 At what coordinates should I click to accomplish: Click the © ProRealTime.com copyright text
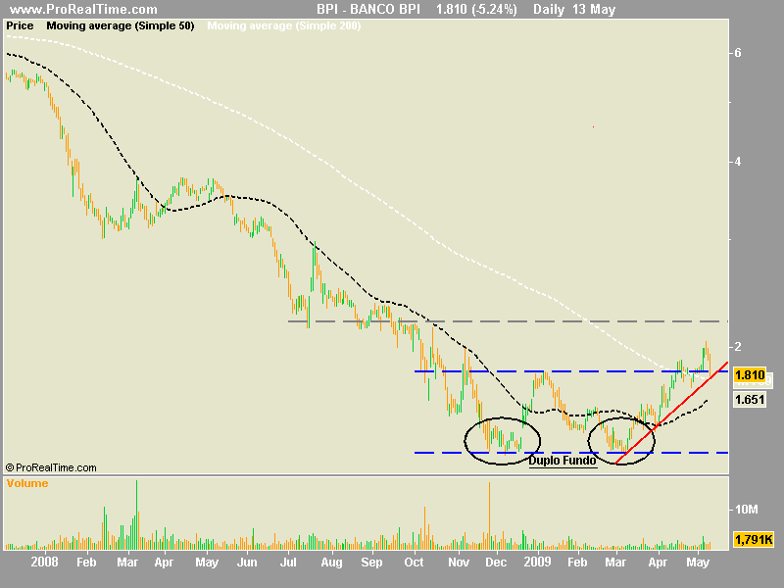point(51,468)
